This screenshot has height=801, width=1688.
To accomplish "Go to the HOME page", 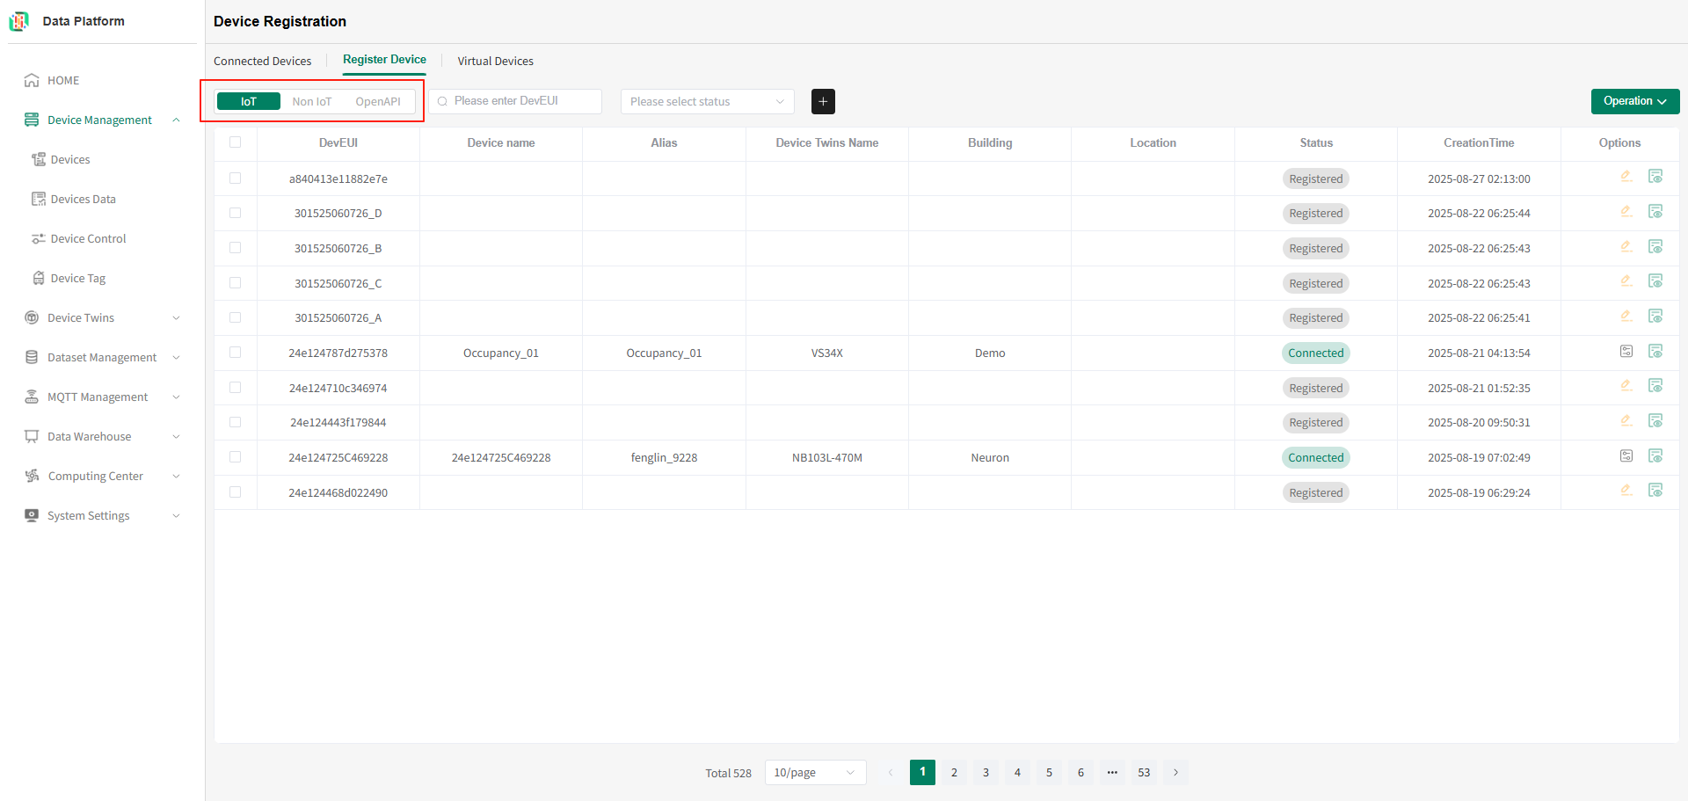I will pyautogui.click(x=63, y=80).
